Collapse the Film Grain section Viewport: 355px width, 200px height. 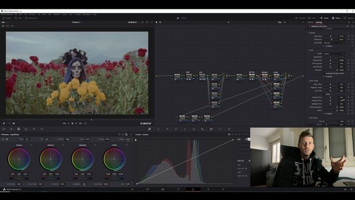coord(308,118)
